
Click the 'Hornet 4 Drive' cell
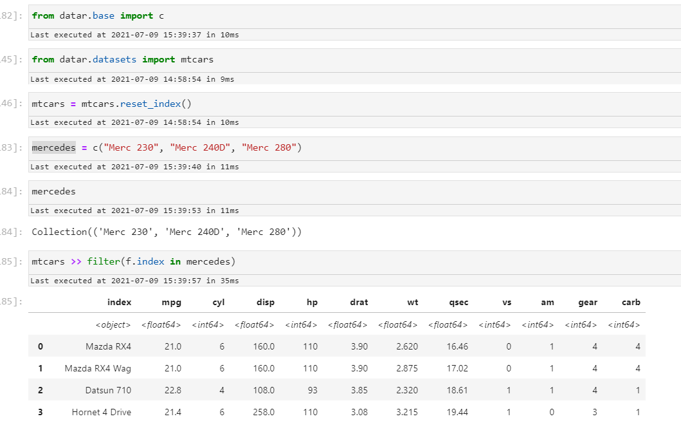(101, 412)
